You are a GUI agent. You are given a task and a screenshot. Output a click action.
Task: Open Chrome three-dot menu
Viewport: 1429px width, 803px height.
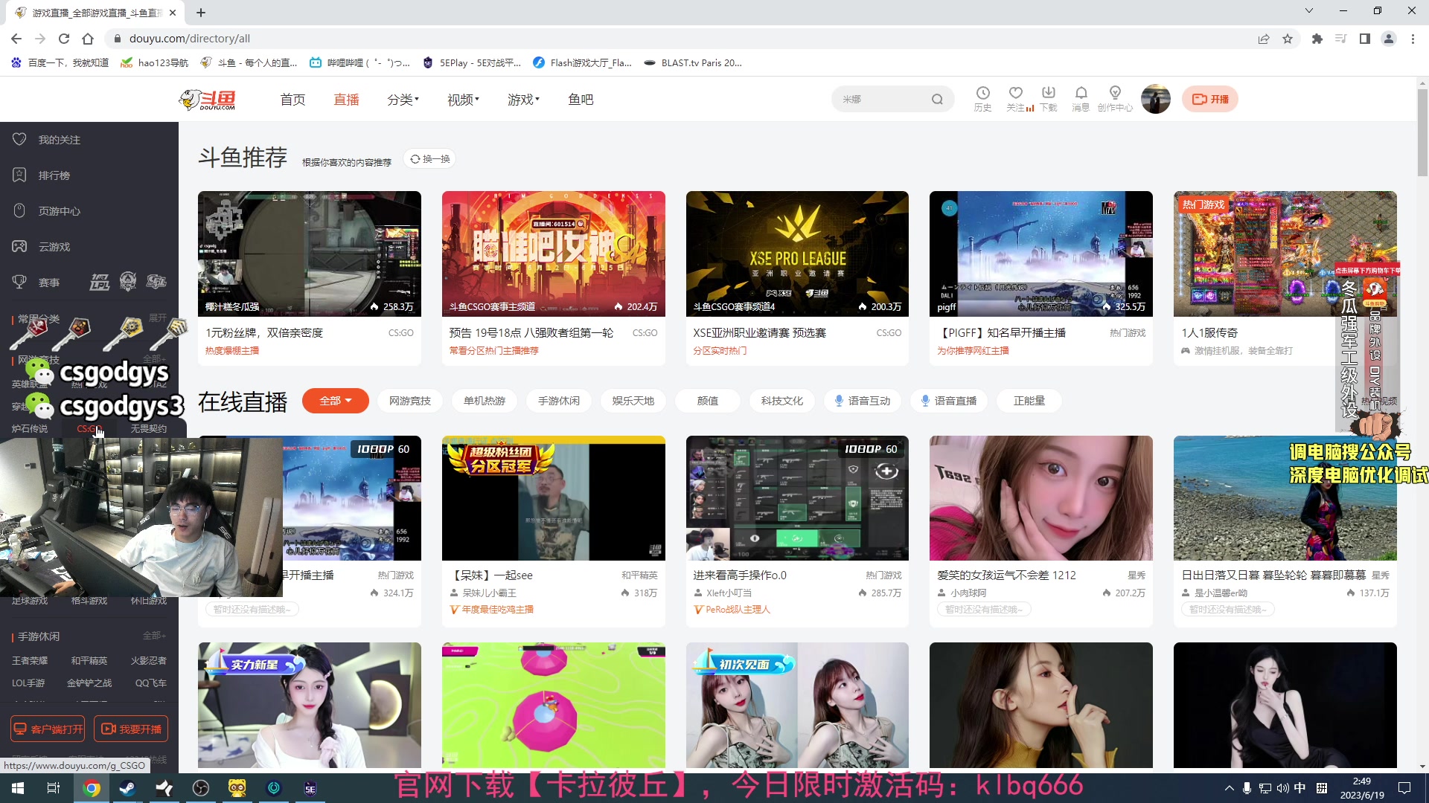point(1413,39)
